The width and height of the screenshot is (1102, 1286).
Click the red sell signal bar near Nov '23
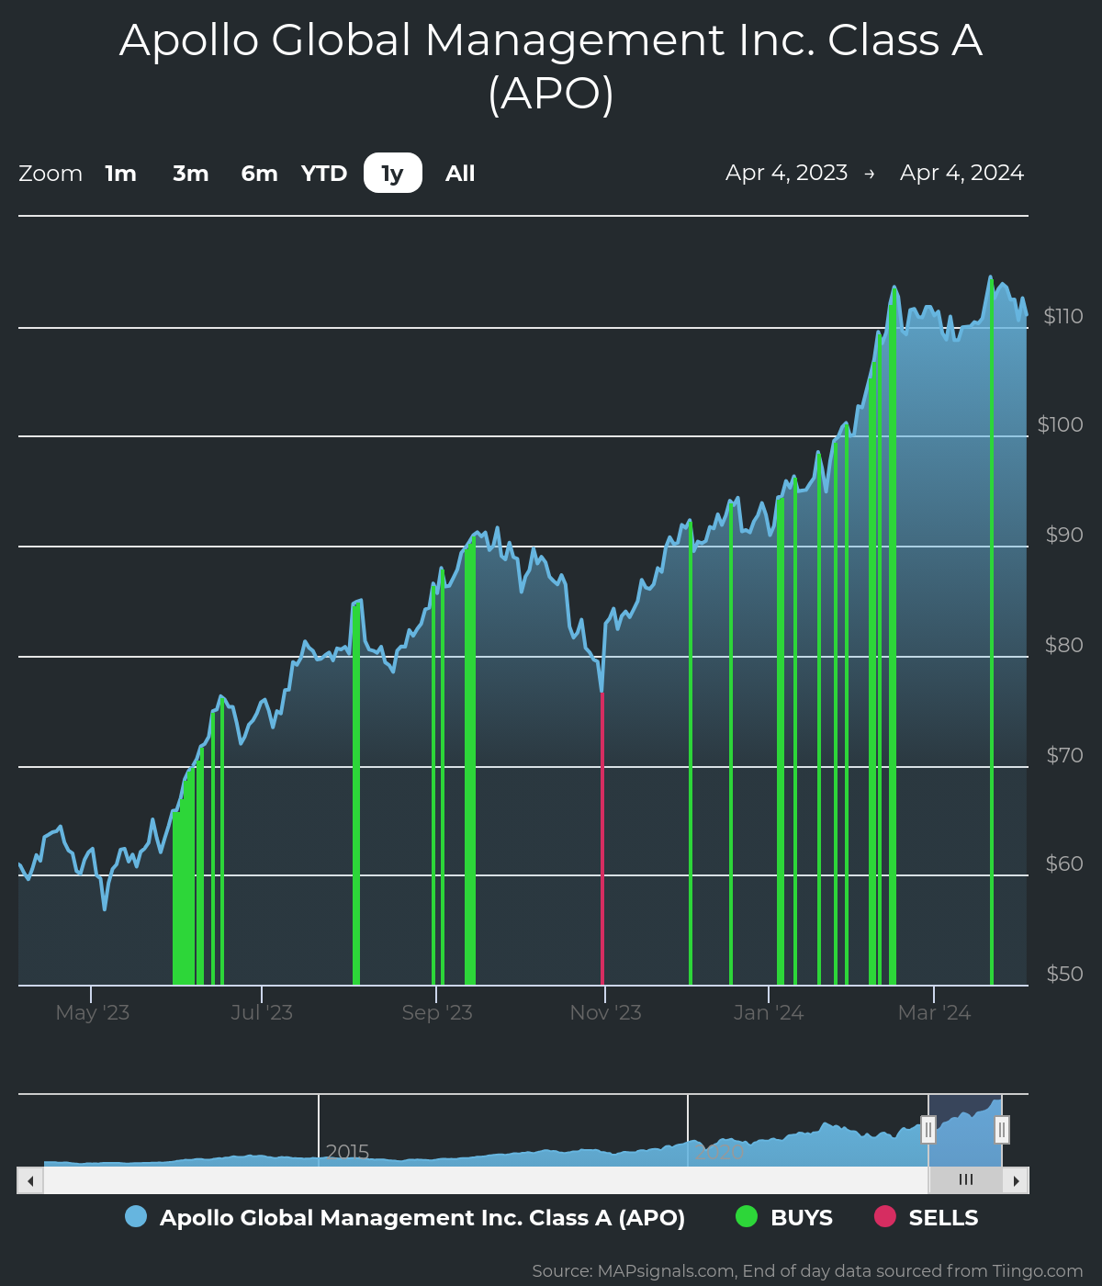click(x=602, y=845)
